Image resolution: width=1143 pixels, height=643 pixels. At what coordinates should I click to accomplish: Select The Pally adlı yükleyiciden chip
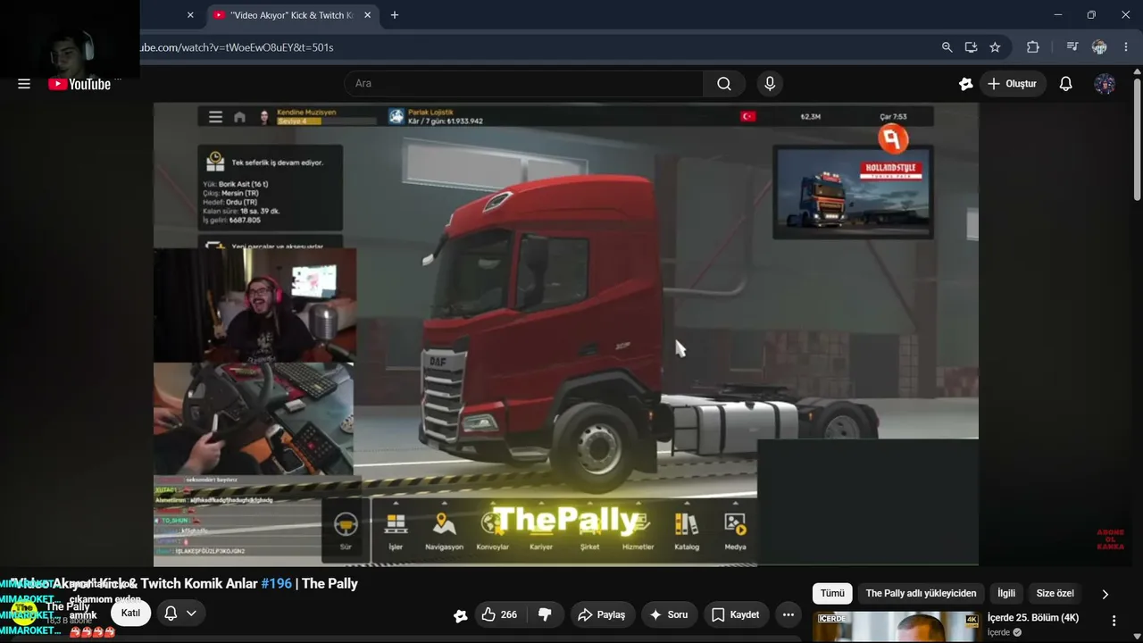921,593
